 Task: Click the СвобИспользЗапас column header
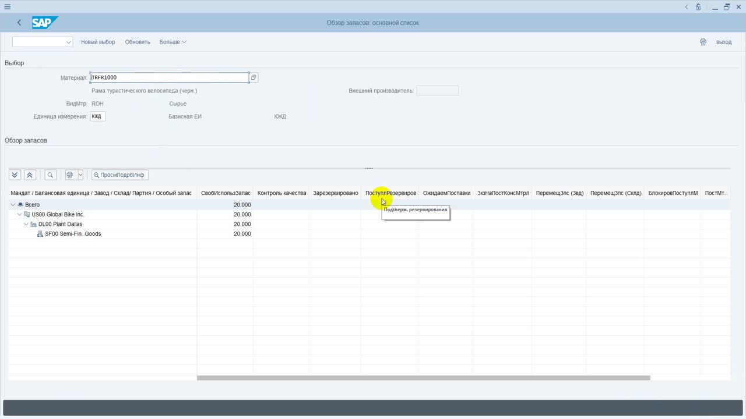226,193
